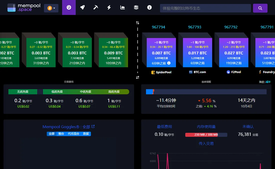This screenshot has height=169, width=275.
Task: Click the 5.56 % difficulty change value
Action: 206,101
